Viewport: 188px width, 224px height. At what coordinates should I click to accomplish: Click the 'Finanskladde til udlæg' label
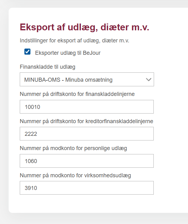48,67
